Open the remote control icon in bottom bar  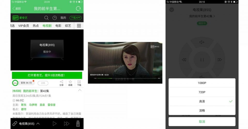[78, 124]
